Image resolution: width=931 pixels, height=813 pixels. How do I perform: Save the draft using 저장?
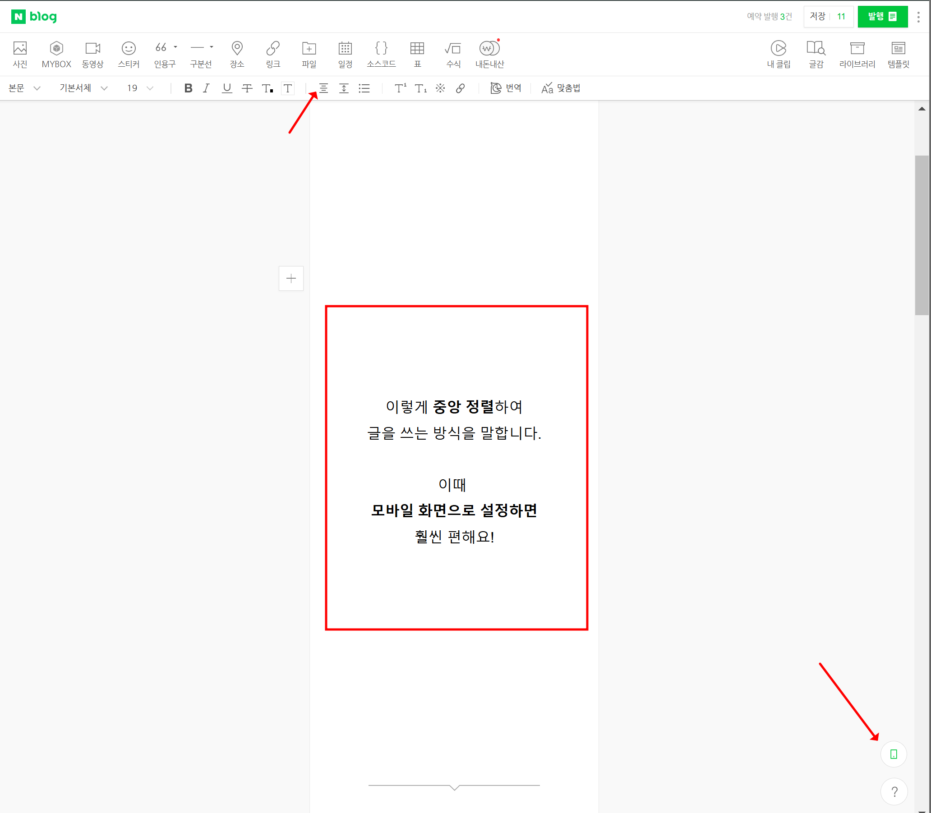click(x=817, y=16)
